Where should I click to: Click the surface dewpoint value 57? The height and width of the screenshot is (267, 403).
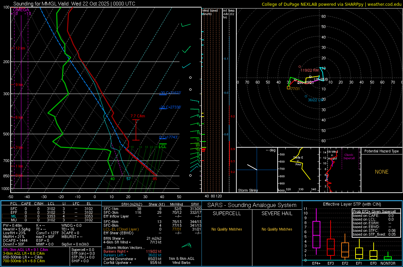pyautogui.click(x=128, y=179)
